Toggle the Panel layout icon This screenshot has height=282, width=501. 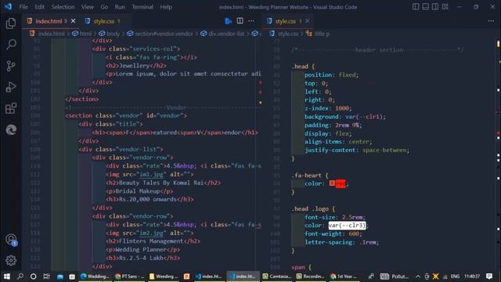click(425, 7)
